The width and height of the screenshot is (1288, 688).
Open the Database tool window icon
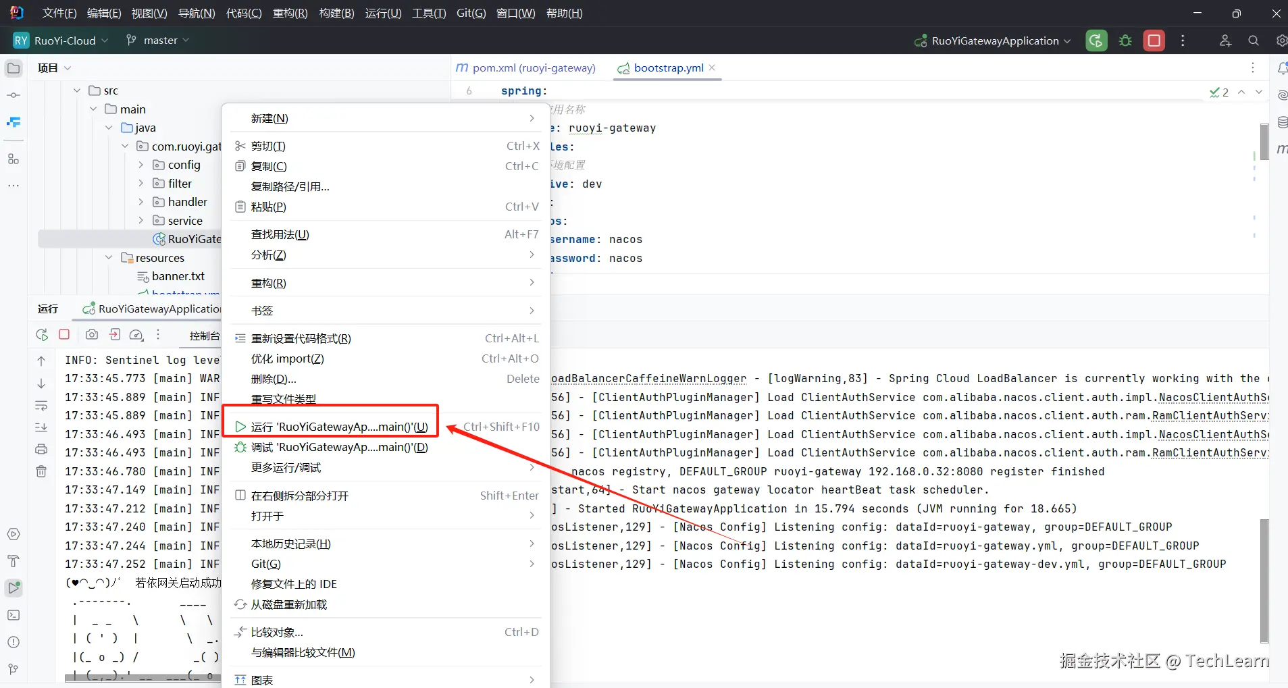pyautogui.click(x=1282, y=122)
